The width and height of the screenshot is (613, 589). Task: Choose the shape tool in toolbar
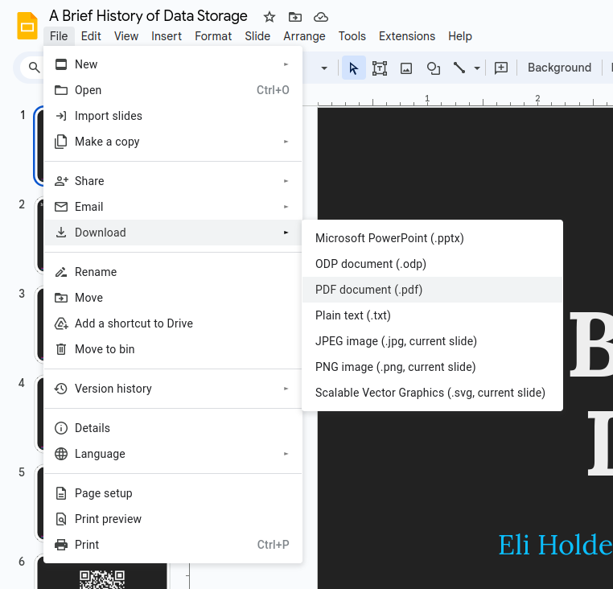433,68
